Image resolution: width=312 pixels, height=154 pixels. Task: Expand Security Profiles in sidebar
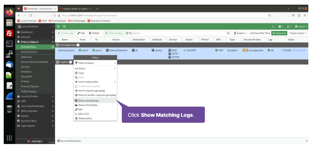tap(35, 96)
